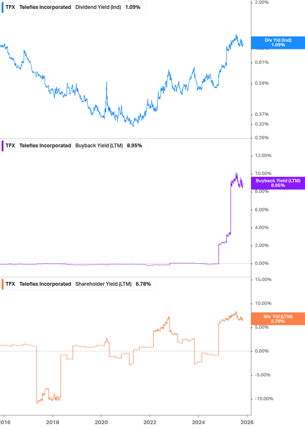Click the TFX ticker in the Shareholder Yield legend

click(10, 284)
